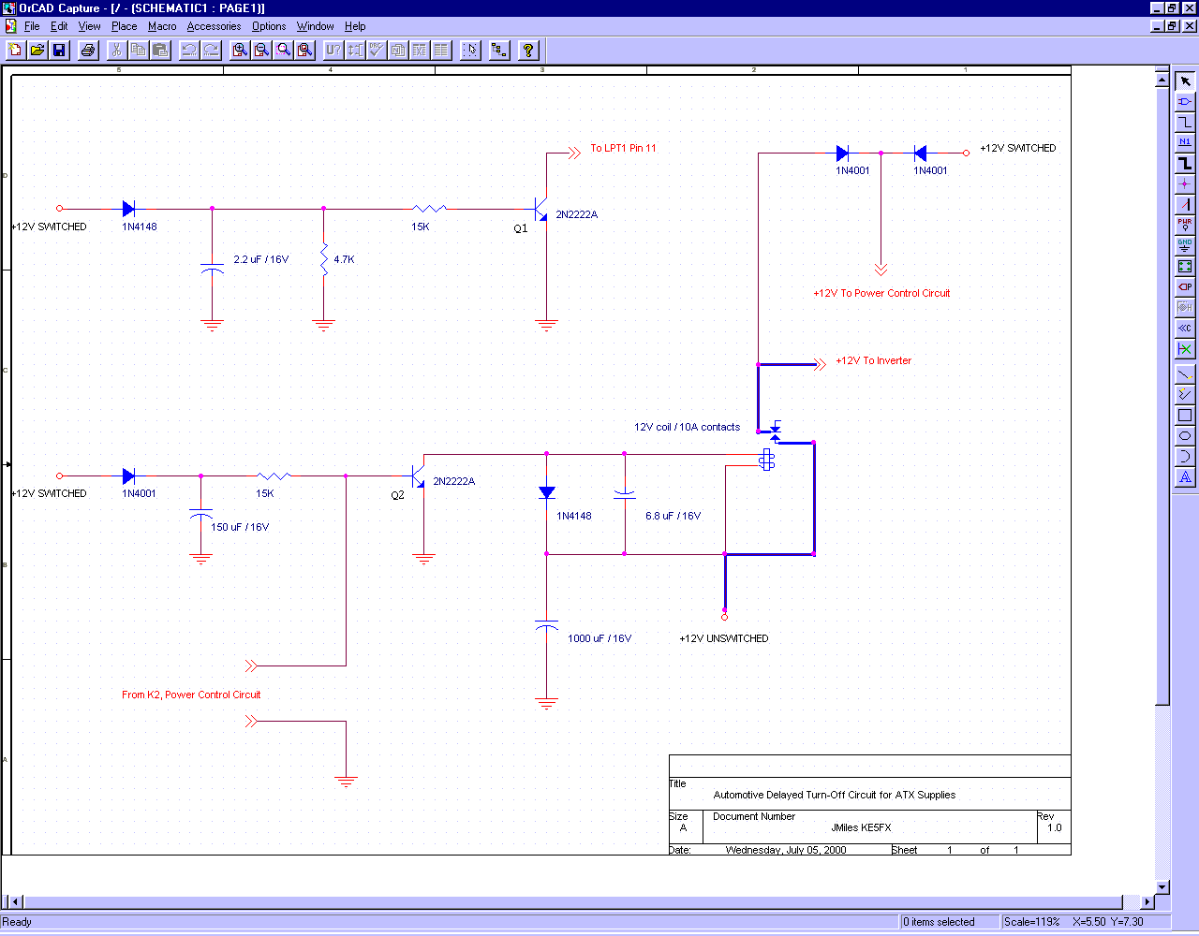
Task: Select the Place Wire tool
Action: [x=1185, y=122]
